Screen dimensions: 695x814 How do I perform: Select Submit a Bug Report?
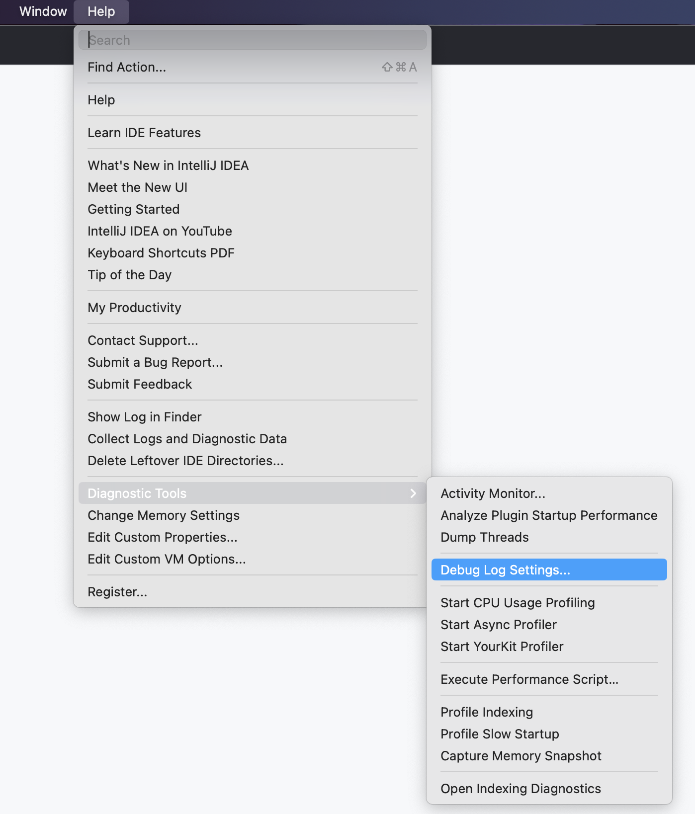[156, 362]
